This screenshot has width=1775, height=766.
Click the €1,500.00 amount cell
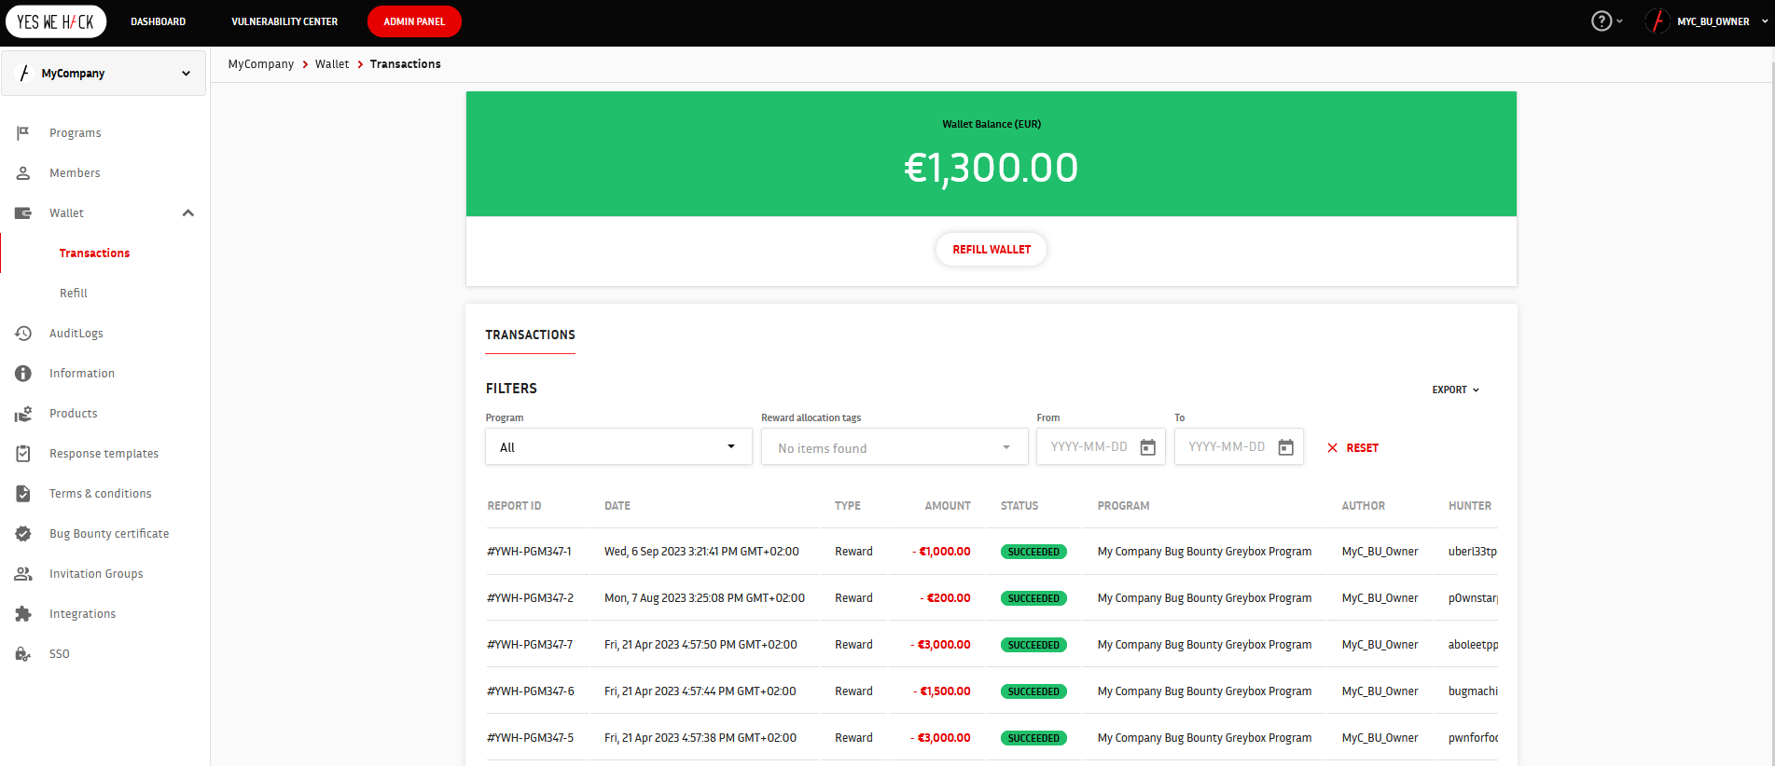click(941, 691)
